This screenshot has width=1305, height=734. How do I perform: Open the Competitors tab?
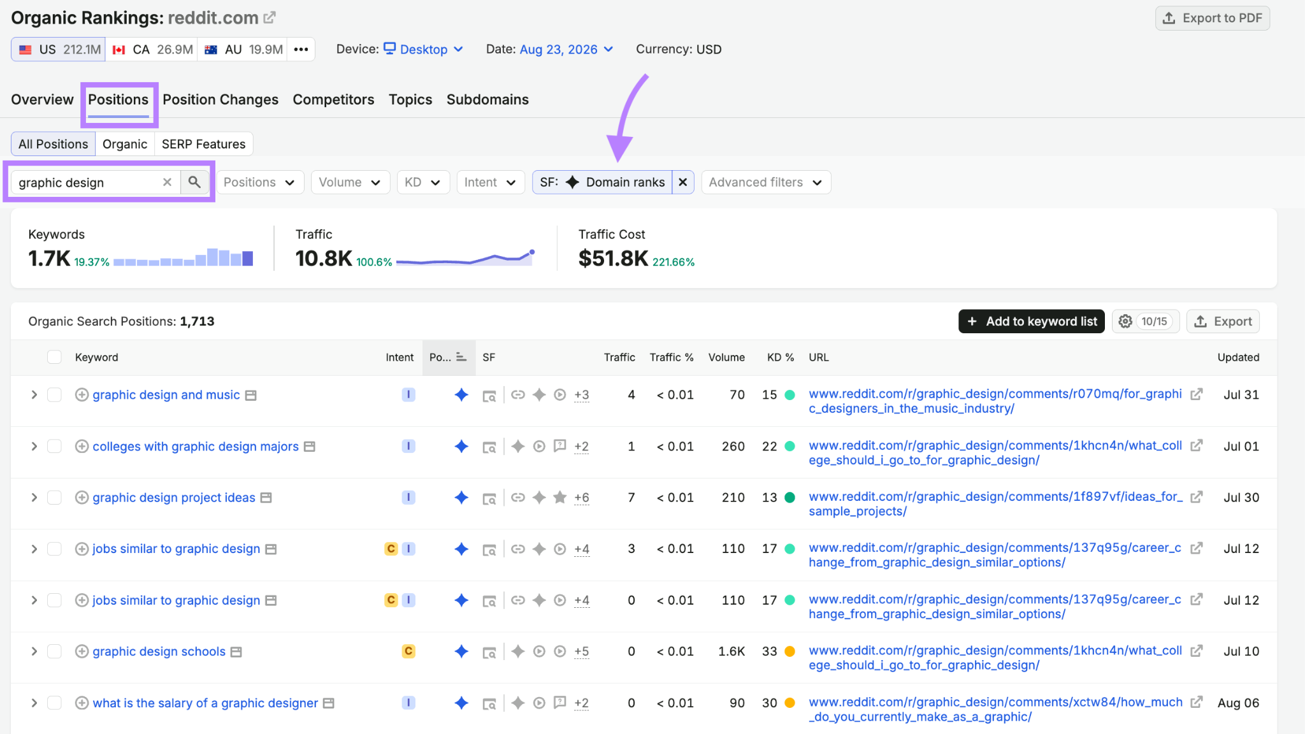click(x=333, y=100)
